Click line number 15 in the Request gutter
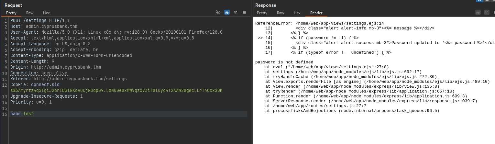Image resolution: width=495 pixels, height=144 pixels. pos(4,108)
